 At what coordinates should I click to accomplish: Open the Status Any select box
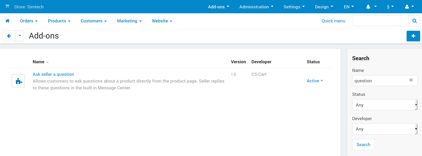[x=385, y=105]
